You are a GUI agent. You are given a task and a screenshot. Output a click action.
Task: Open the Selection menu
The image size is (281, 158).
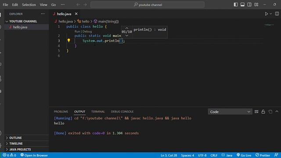click(29, 5)
